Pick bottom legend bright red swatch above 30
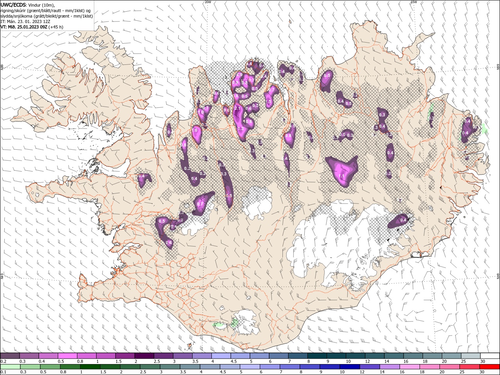 tap(489, 367)
